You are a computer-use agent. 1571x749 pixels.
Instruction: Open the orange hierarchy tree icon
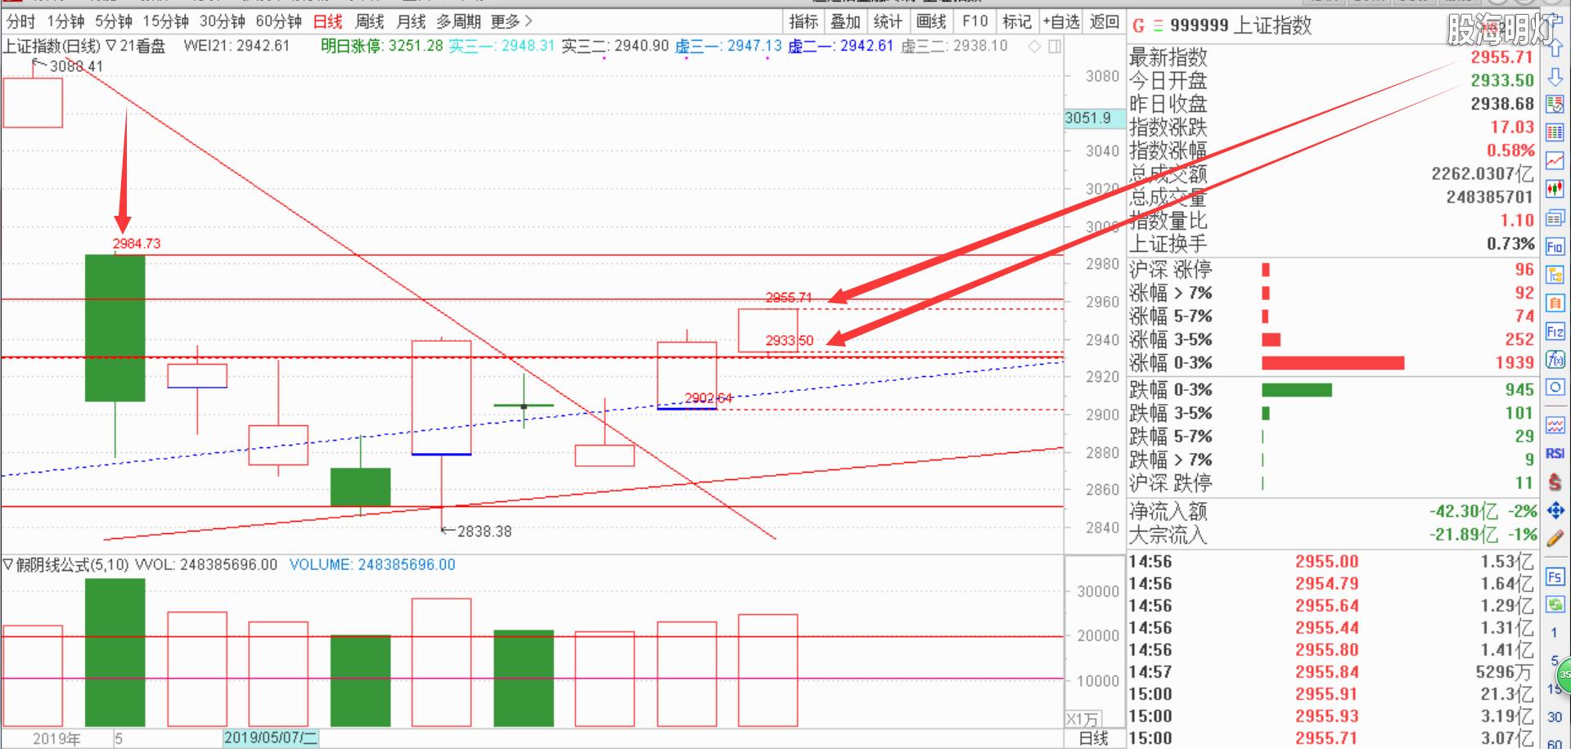pos(1555,276)
